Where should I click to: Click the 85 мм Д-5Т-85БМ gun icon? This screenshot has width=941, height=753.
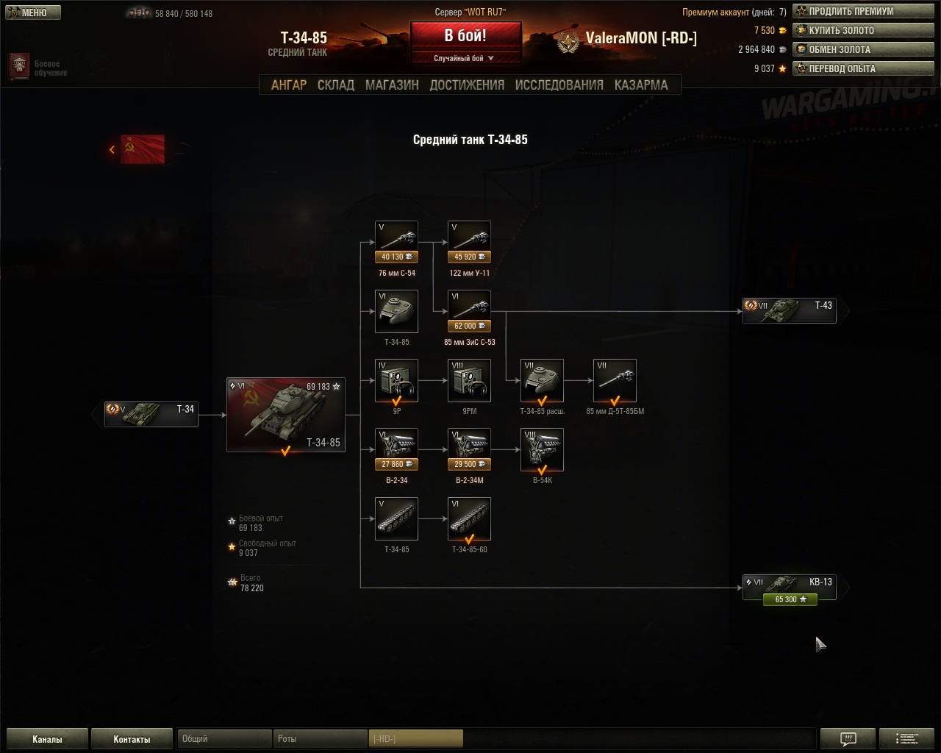(615, 381)
